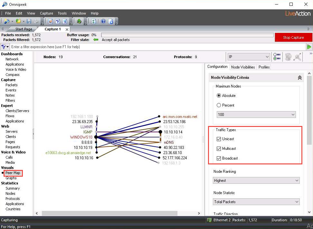Click the green apply filter play button
Screen dimensions: 313x229
point(309,47)
